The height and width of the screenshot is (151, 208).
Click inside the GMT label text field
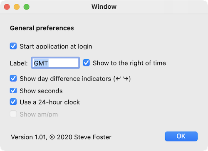click(x=55, y=63)
